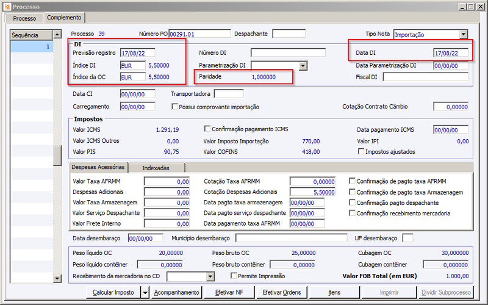Open the Parametrização DI dropdown

pos(303,66)
